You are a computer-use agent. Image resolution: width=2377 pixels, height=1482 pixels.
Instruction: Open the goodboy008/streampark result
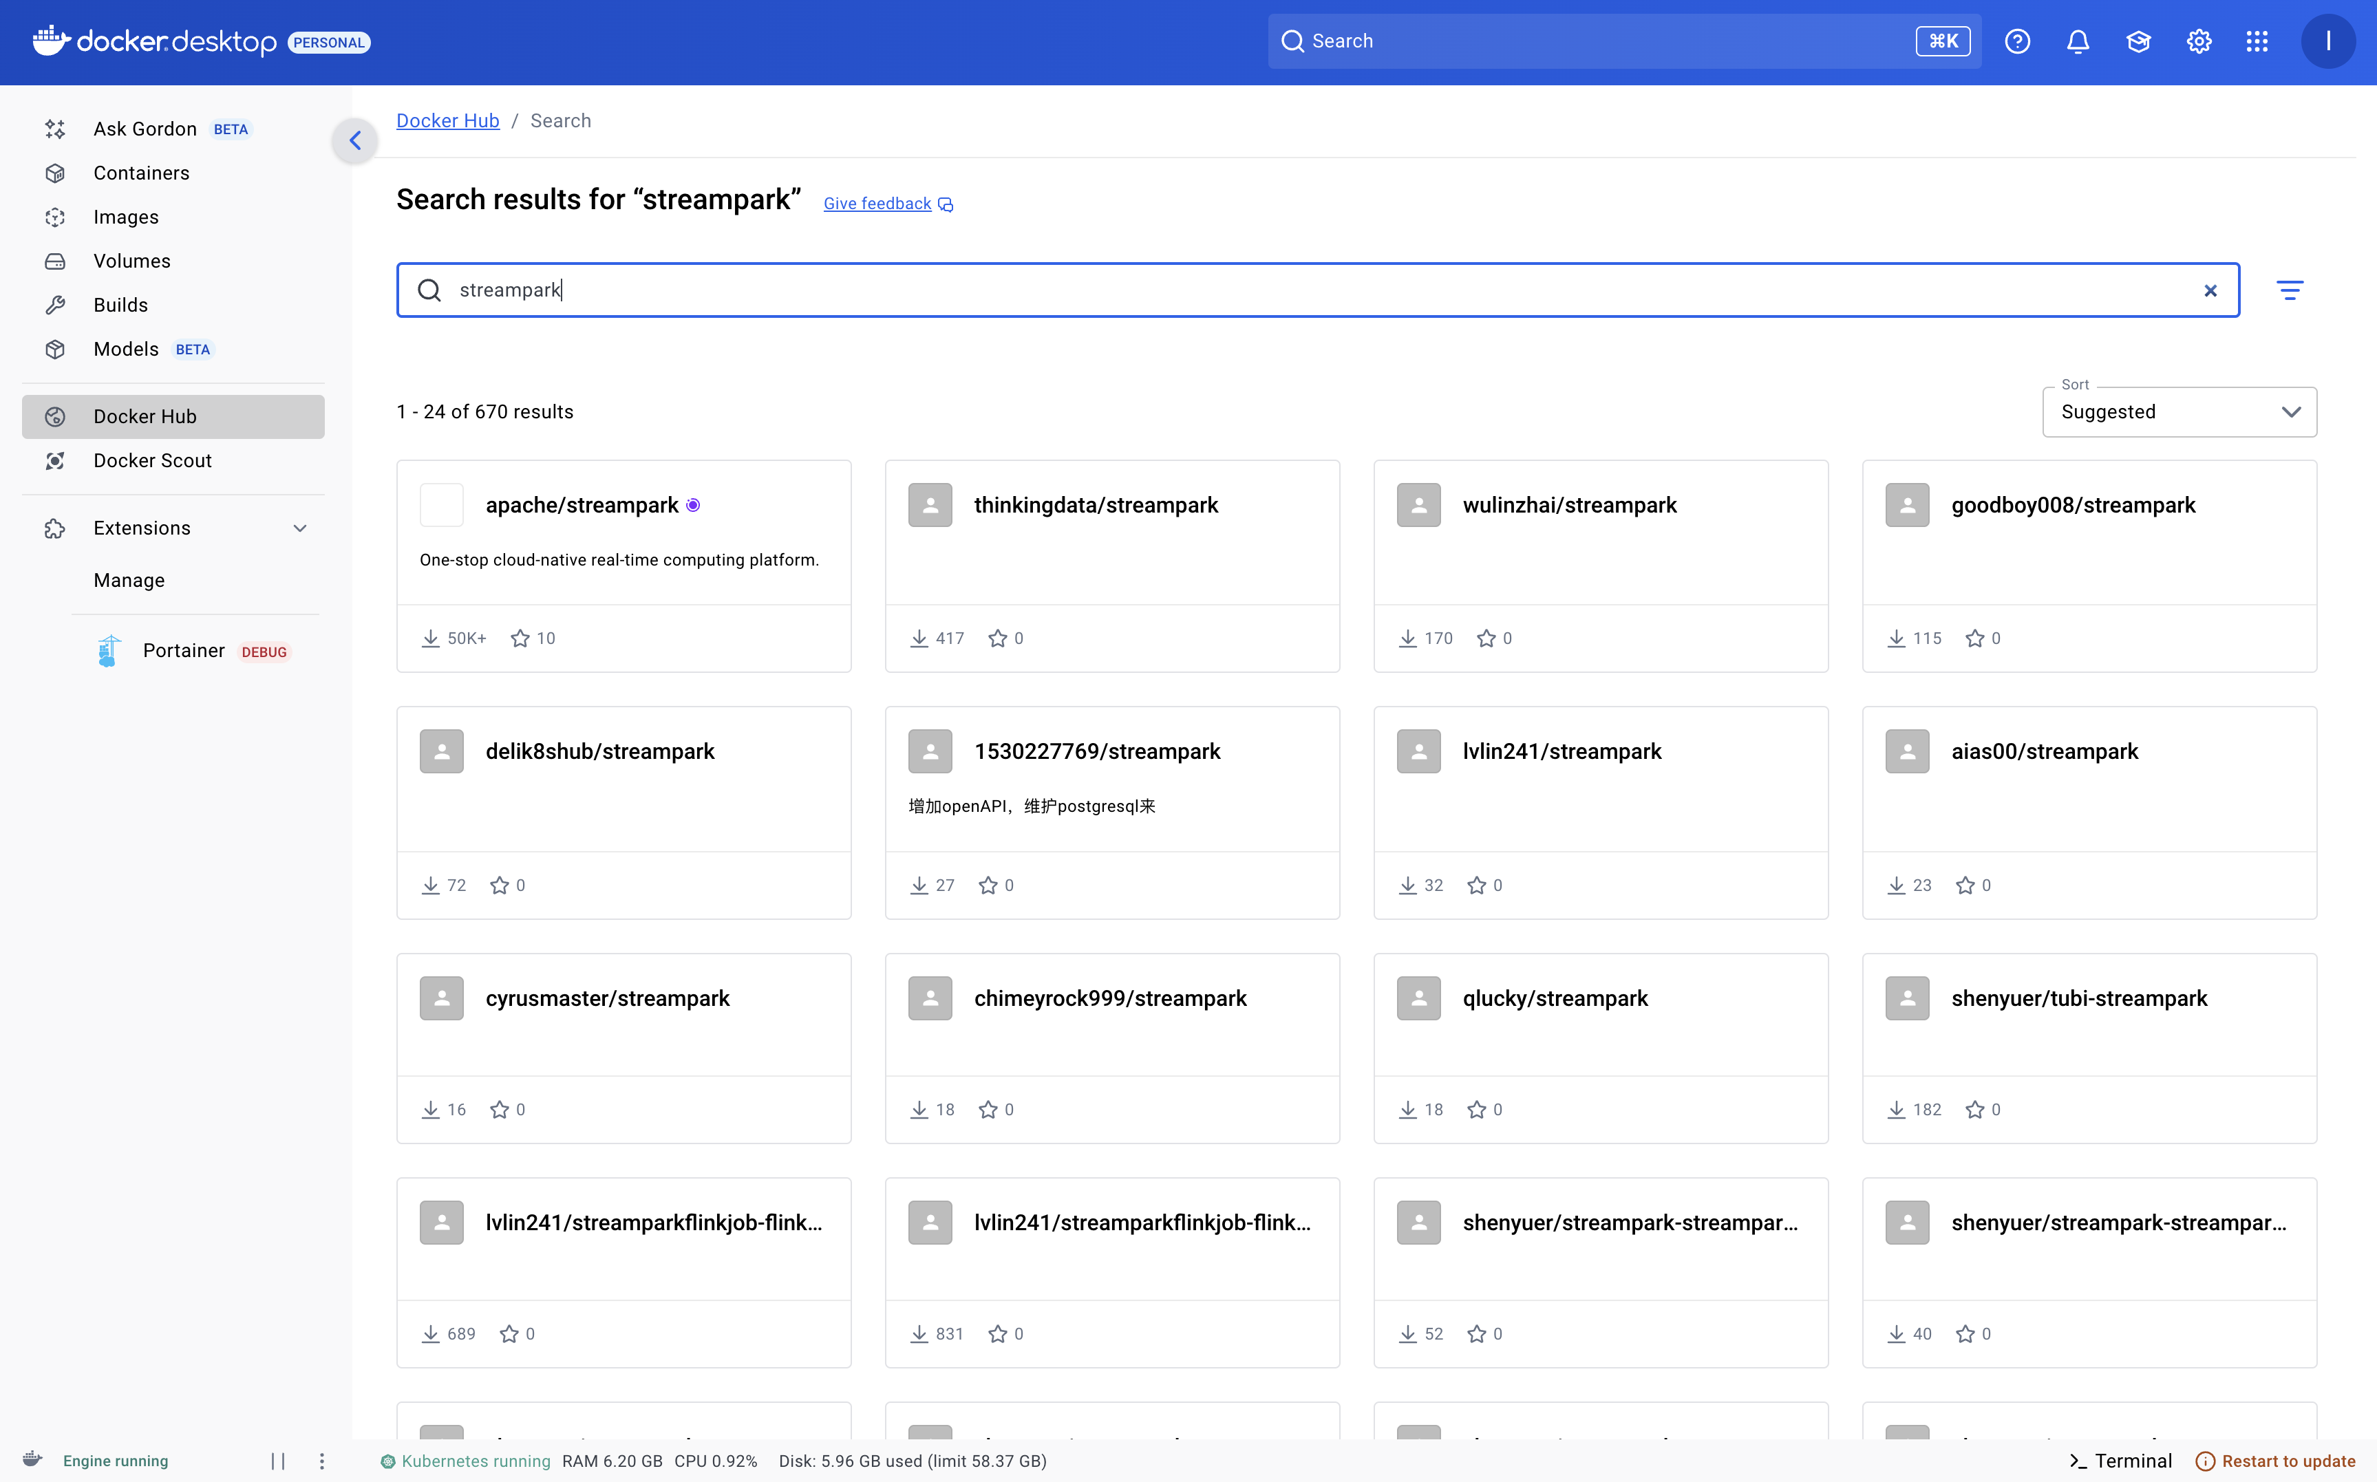pos(2089,566)
